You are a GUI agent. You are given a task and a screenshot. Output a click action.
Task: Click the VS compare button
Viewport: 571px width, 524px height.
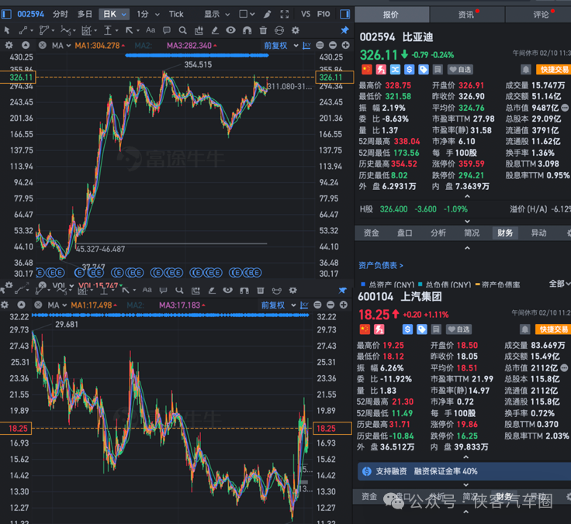pos(306,14)
